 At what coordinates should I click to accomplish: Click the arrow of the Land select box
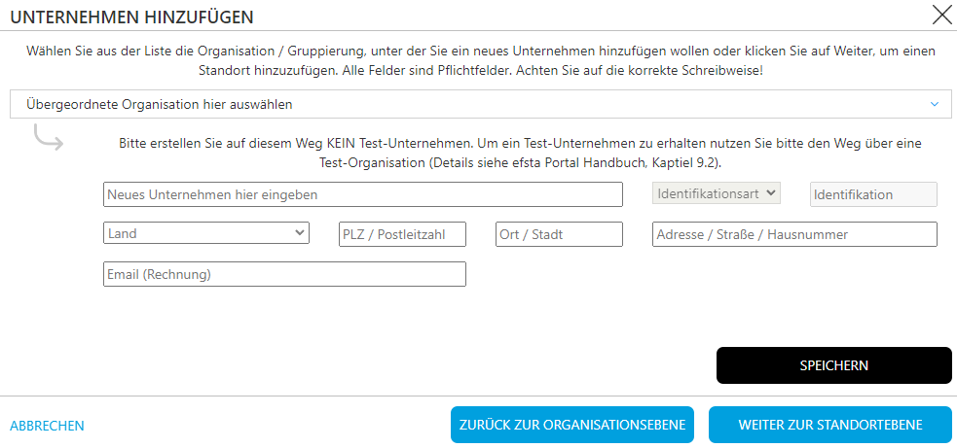coord(299,233)
